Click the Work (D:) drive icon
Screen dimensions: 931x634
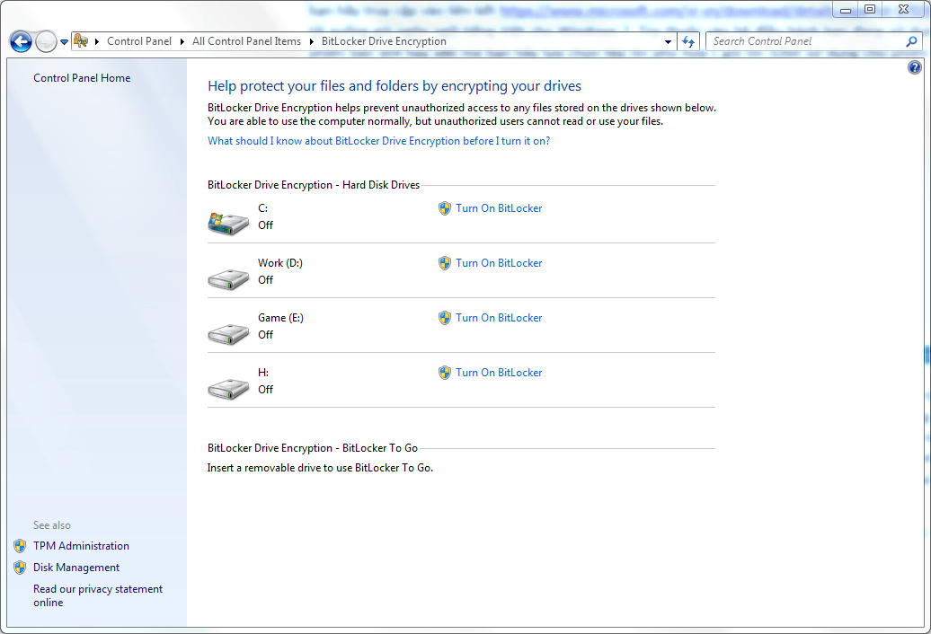click(x=228, y=279)
